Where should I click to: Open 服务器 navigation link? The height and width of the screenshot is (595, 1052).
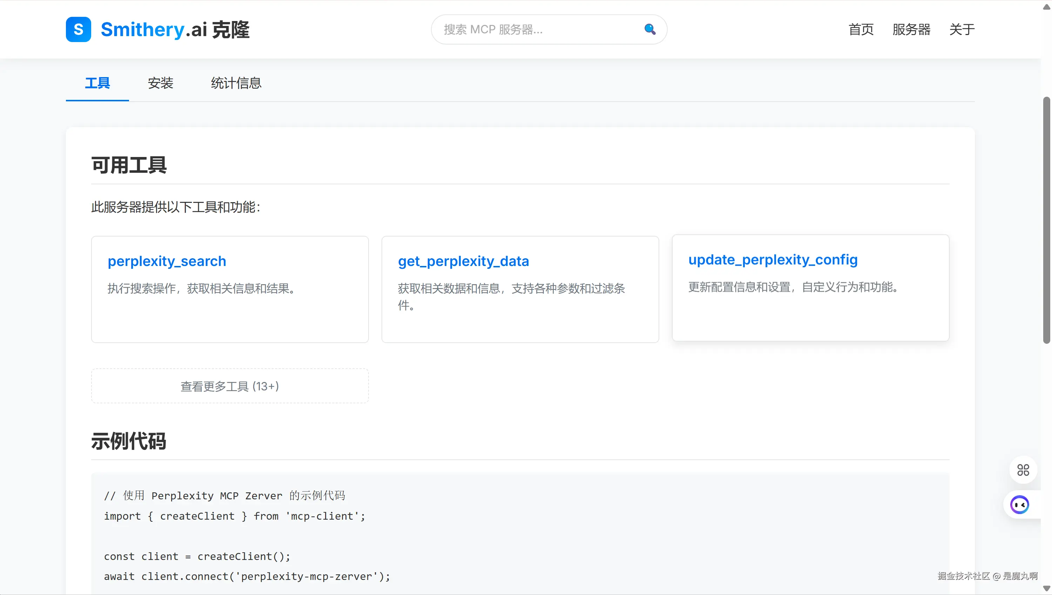[x=911, y=29]
